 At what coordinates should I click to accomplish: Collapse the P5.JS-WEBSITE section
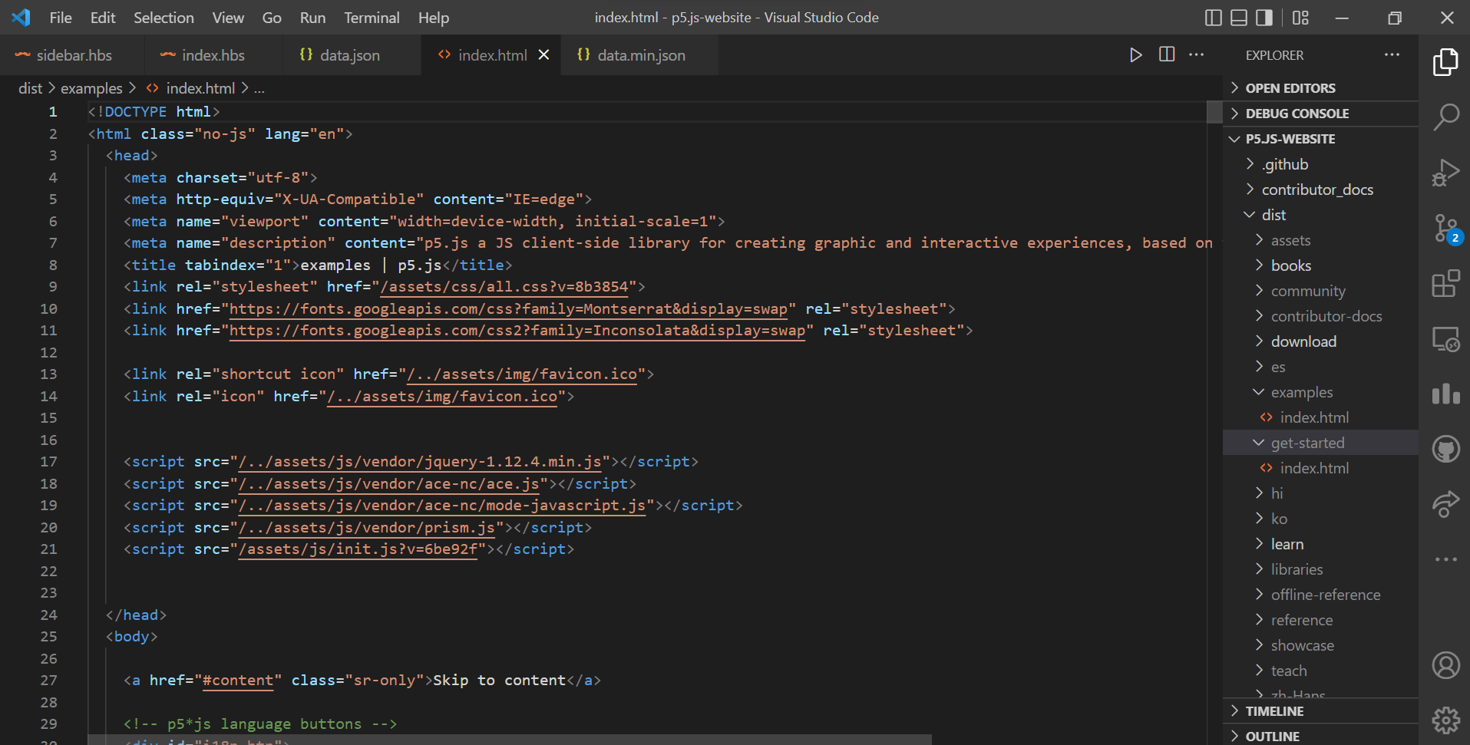coord(1320,139)
